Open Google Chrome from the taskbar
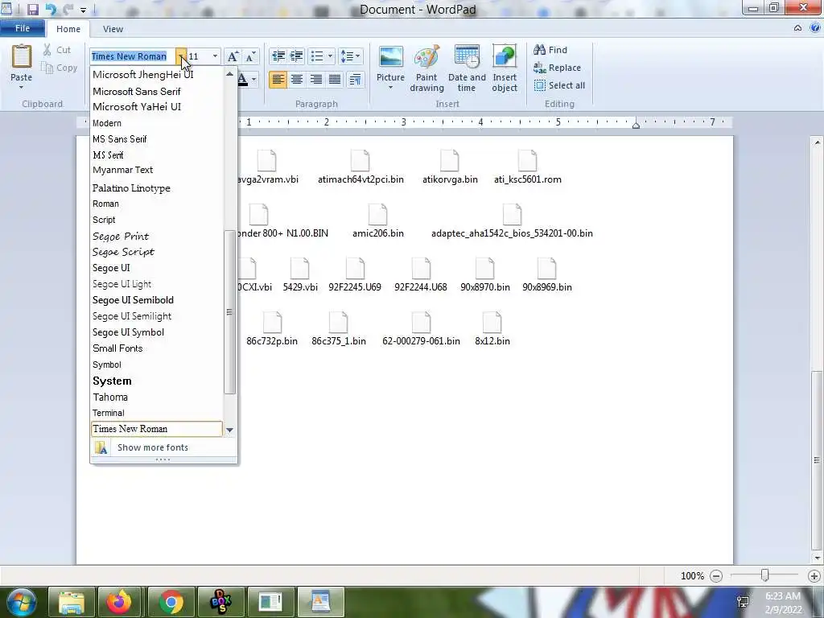 [171, 602]
